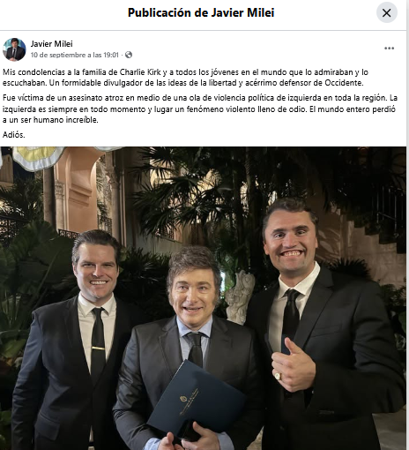Click the first paragraph starting Mis condolencias
The width and height of the screenshot is (409, 450).
[x=185, y=78]
